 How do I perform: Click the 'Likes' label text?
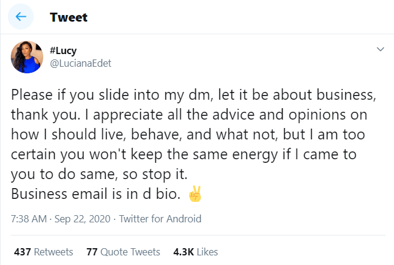[206, 251]
